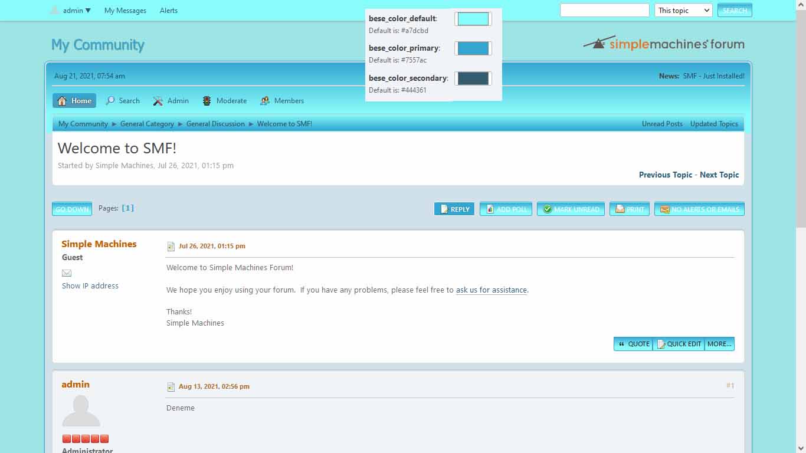The height and width of the screenshot is (453, 806).
Task: Go to the Home menu tab
Action: point(74,101)
